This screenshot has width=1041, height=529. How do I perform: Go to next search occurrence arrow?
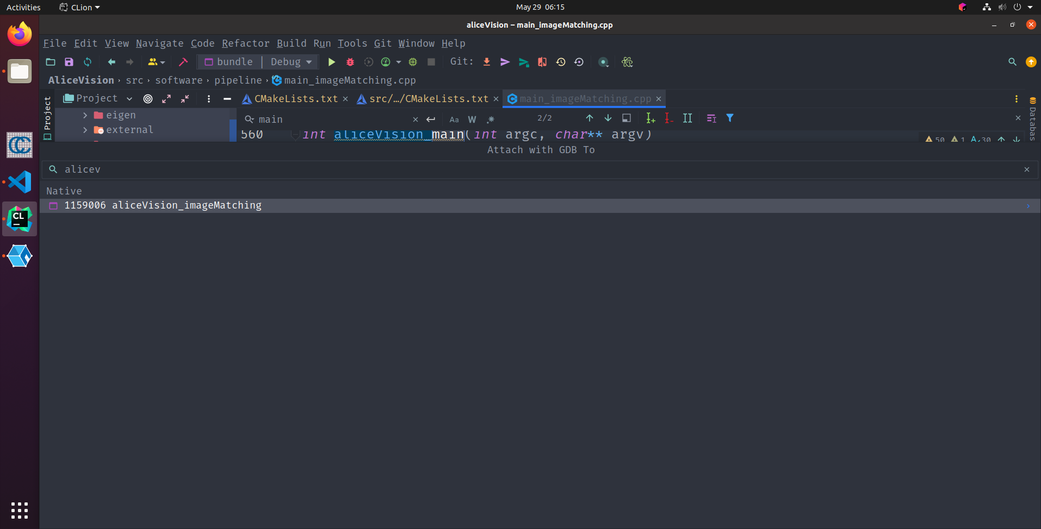[x=608, y=118]
